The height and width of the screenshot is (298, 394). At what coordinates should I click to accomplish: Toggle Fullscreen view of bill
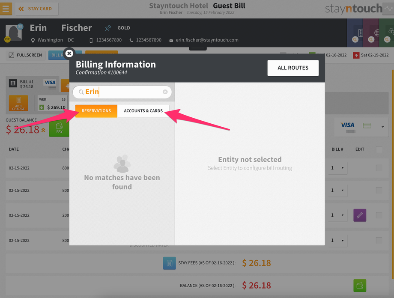coord(26,55)
